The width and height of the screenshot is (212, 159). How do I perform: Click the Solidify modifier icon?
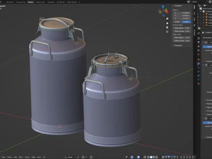(x=206, y=65)
